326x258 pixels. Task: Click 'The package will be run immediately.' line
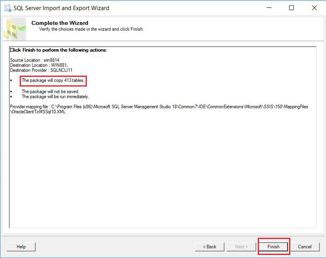55,97
